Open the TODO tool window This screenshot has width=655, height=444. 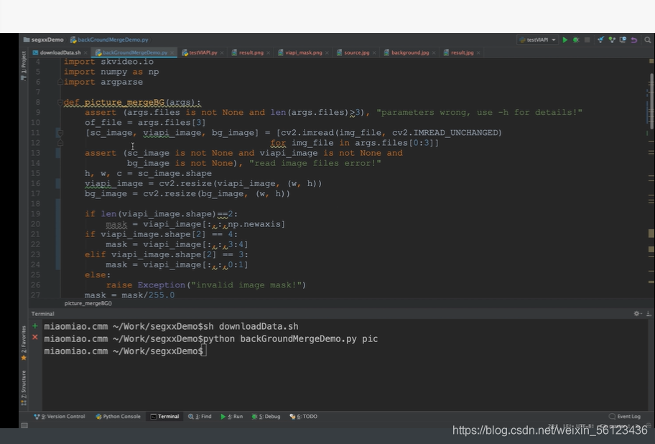coord(304,417)
